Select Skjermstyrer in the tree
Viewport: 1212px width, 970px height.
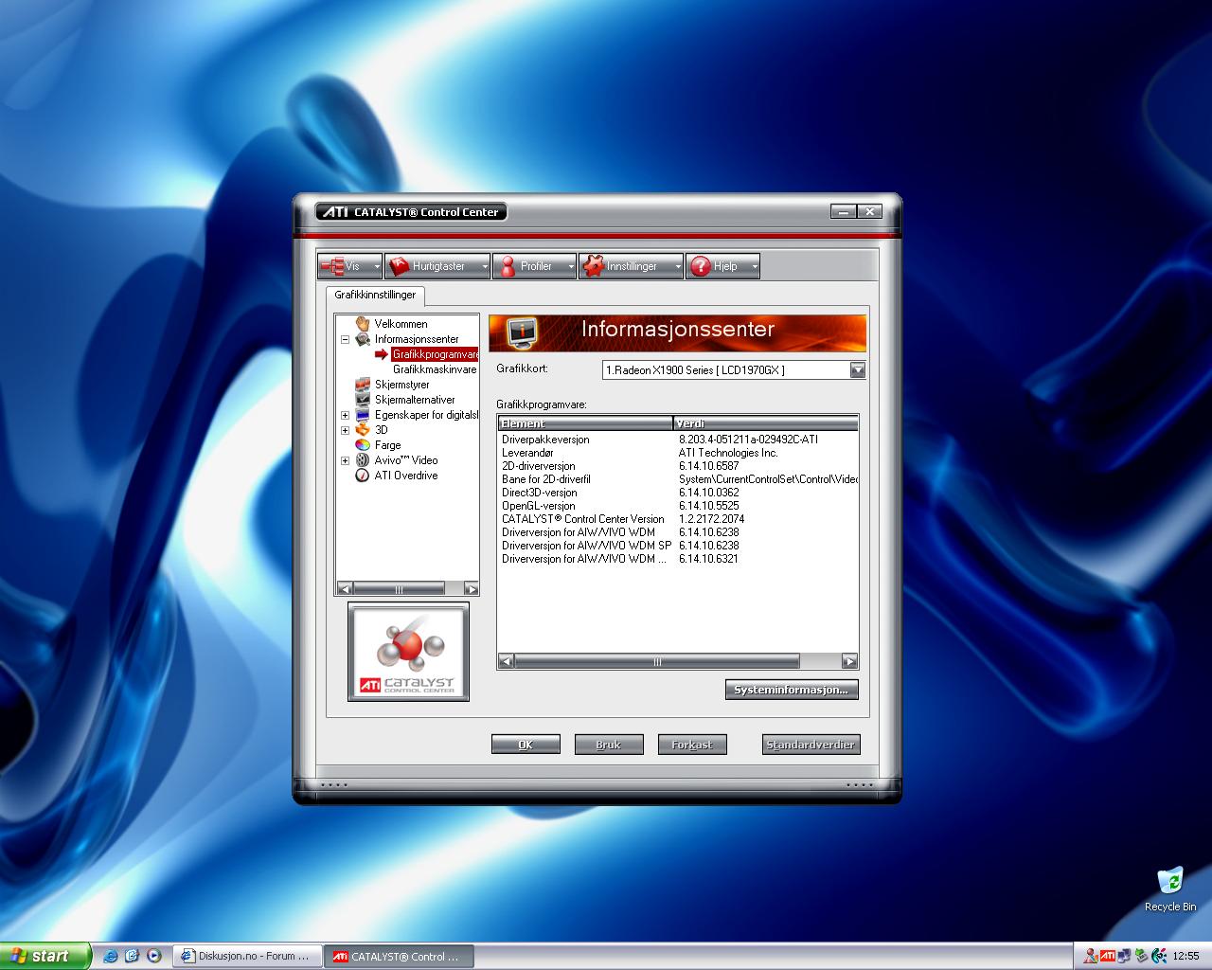tap(401, 385)
